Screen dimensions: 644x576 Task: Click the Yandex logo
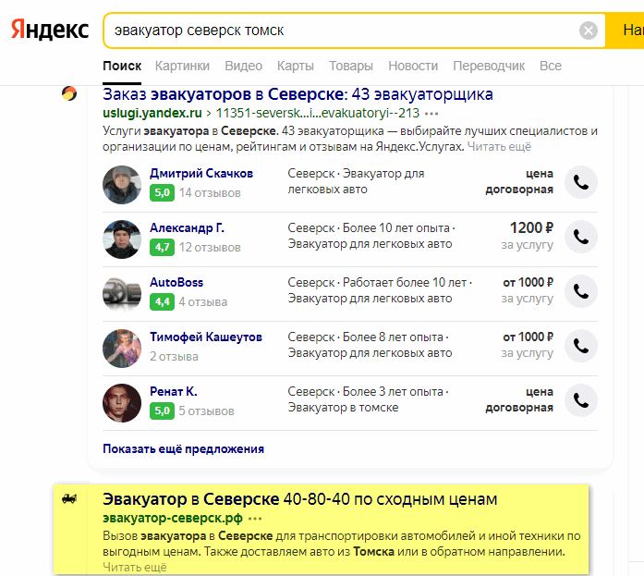(x=50, y=30)
